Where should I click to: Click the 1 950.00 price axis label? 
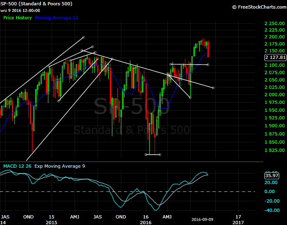275,110
